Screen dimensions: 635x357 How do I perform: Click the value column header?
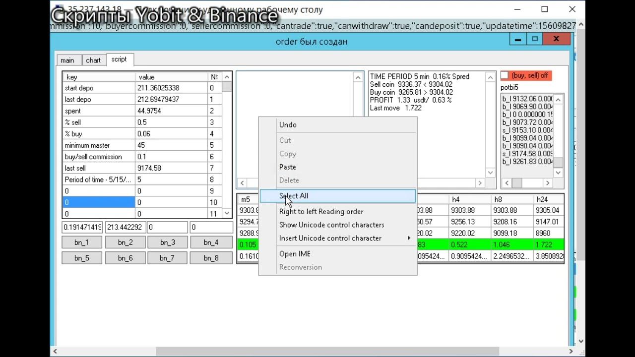[x=171, y=77]
